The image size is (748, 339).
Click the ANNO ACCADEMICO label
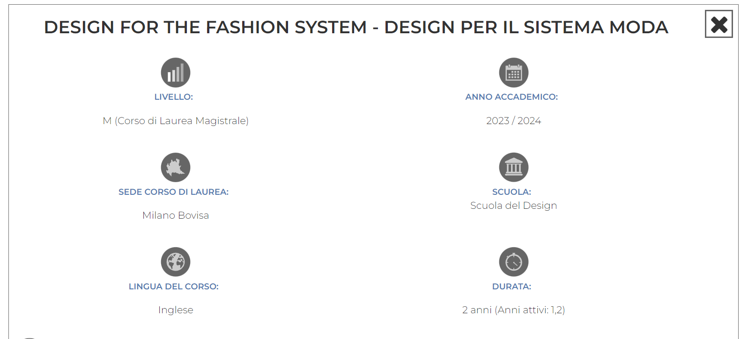click(x=511, y=97)
